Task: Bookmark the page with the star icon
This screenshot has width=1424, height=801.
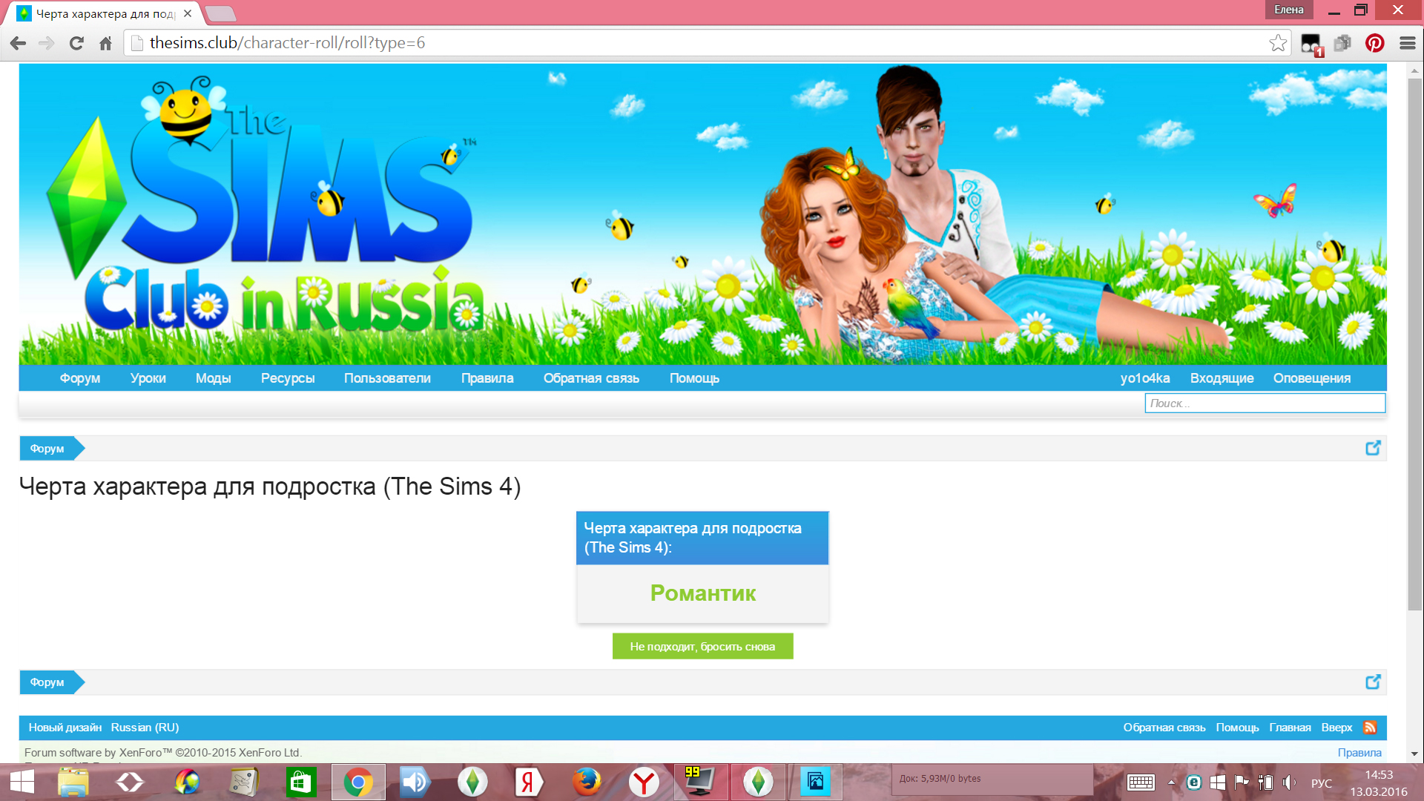Action: click(x=1278, y=43)
